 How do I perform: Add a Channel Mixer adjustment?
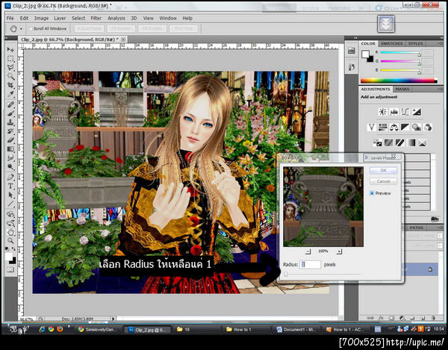pyautogui.click(x=428, y=127)
